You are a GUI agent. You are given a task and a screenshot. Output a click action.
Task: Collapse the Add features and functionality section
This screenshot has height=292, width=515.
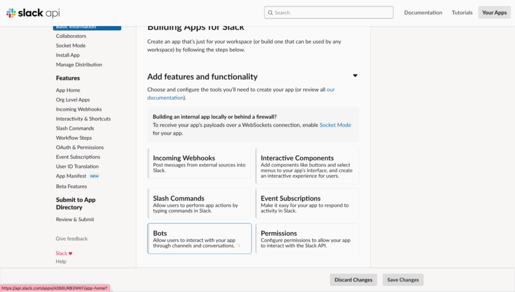click(x=355, y=76)
